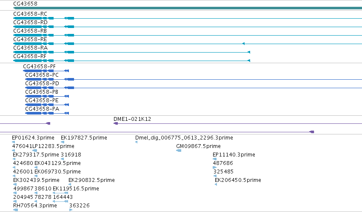
Task: Click EST label EK043129.5prime
Action: pyautogui.click(x=57, y=163)
